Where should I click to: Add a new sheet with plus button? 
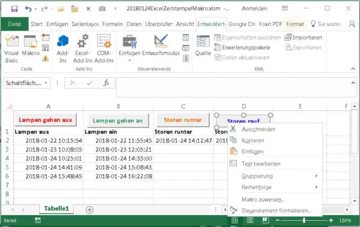[x=89, y=209]
